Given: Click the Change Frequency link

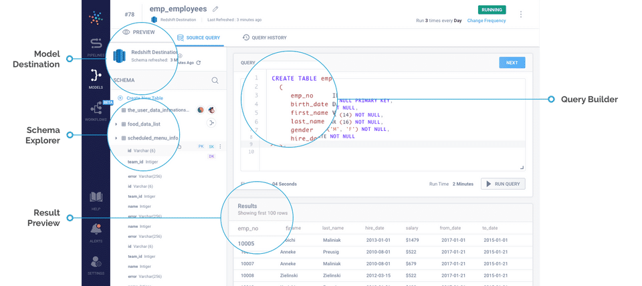Looking at the screenshot, I should point(486,21).
